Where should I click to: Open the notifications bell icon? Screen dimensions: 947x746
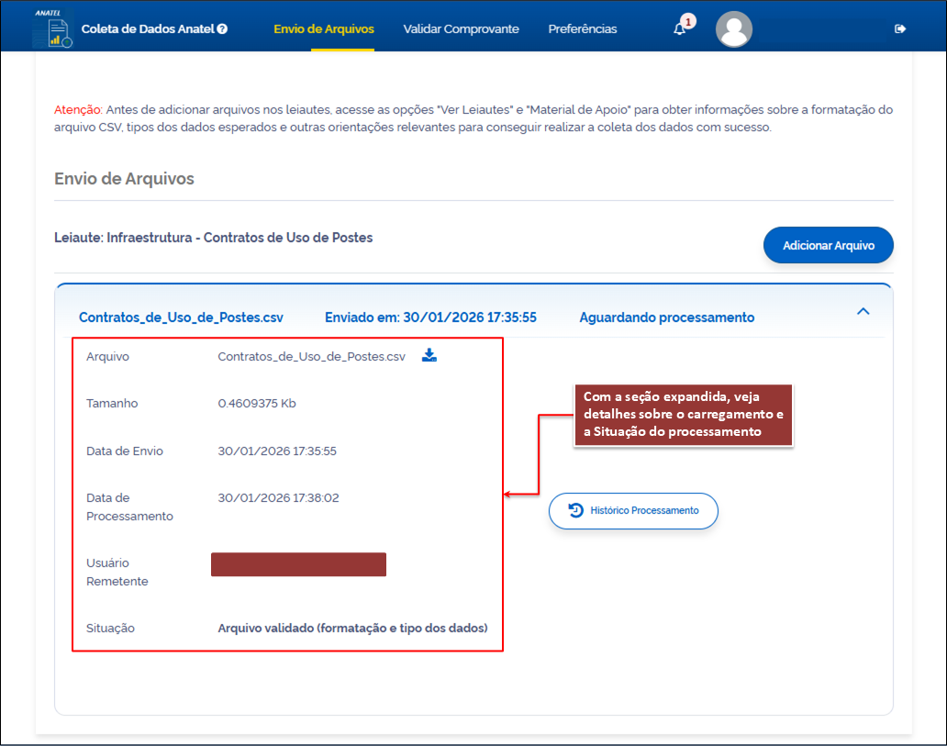point(680,28)
